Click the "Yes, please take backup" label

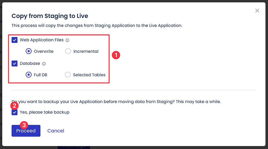point(45,113)
